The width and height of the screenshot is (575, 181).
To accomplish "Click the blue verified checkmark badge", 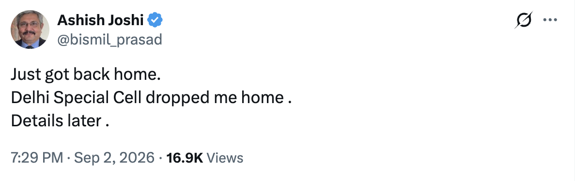I will coord(155,20).
